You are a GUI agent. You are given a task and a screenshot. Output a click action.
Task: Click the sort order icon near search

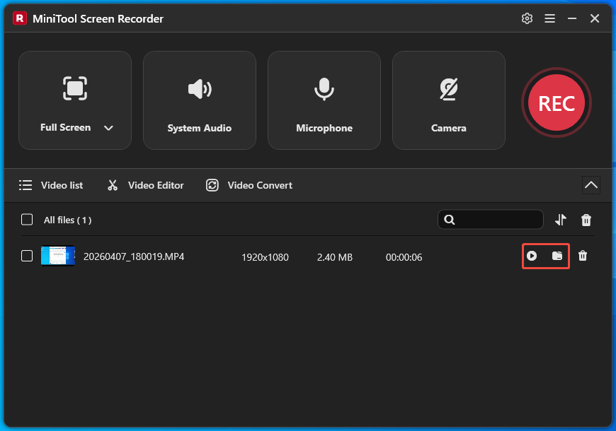(x=561, y=220)
